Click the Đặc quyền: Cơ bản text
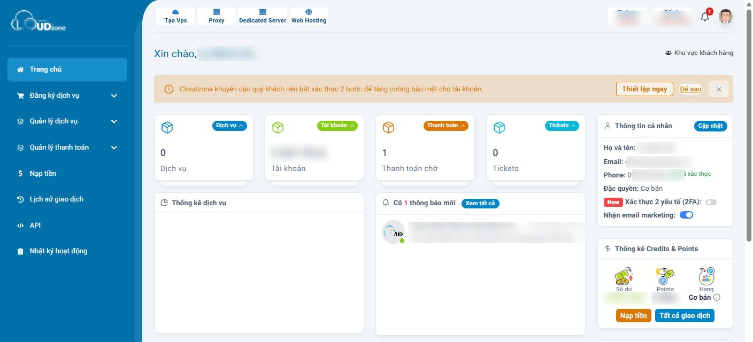753x342 pixels. pos(633,189)
